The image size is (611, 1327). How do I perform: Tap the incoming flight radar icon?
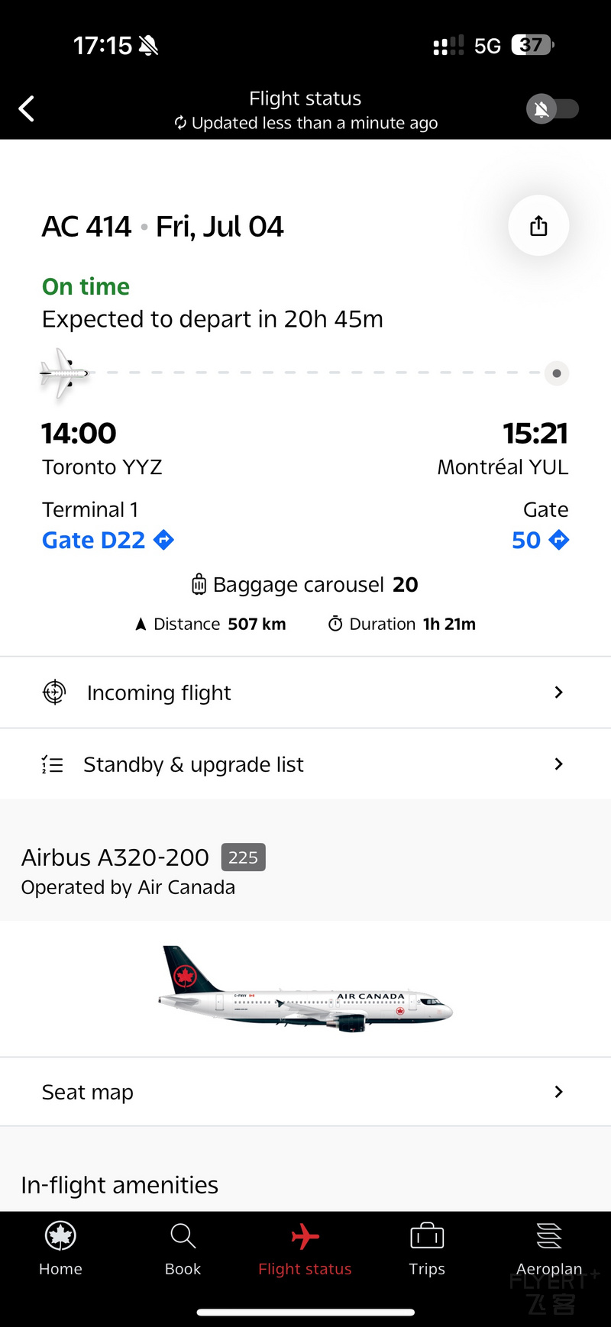(x=54, y=692)
